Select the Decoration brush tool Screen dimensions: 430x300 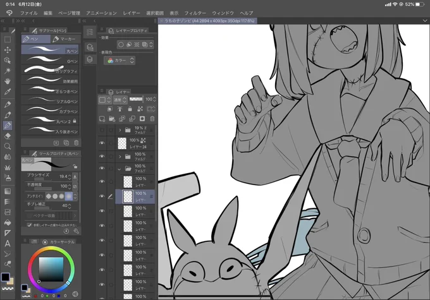point(8,167)
